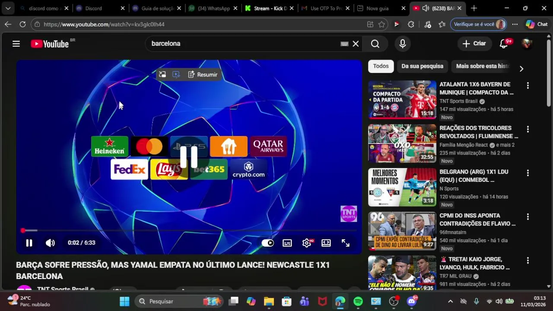Viewport: 553px width, 311px height.
Task: Open the Atalanta 1x6 Bayern thumbnail
Action: [402, 99]
